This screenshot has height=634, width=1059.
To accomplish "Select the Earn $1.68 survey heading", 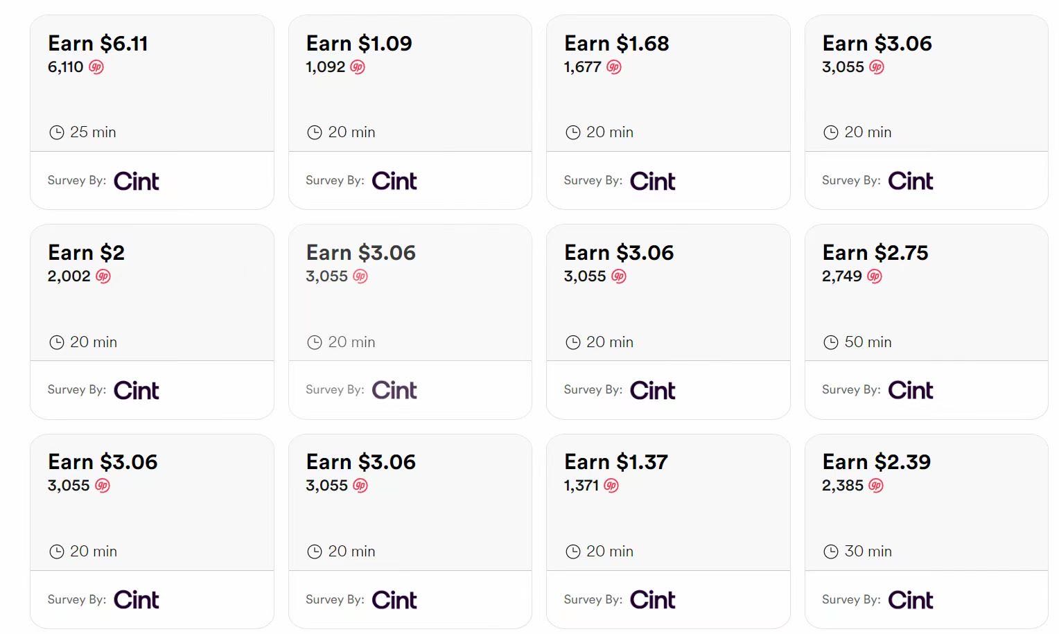I will [x=617, y=44].
